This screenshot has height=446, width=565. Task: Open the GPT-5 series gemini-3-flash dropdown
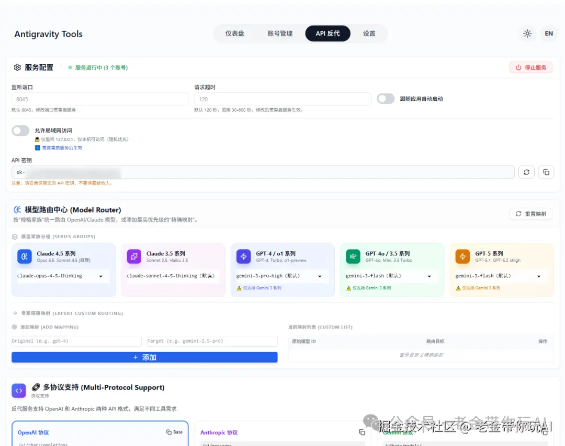click(501, 276)
